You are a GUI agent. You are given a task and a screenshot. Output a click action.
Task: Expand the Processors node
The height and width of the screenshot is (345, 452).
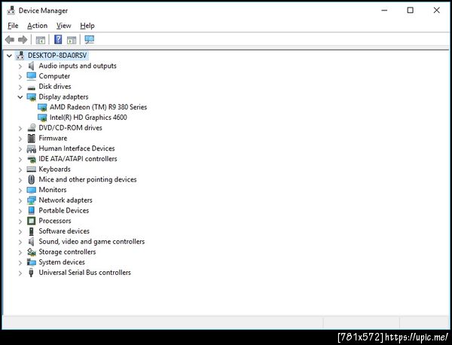[20, 221]
